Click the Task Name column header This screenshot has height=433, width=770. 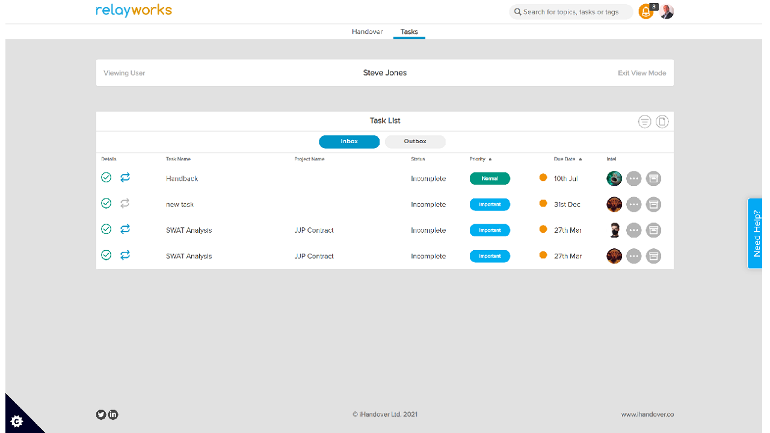178,159
